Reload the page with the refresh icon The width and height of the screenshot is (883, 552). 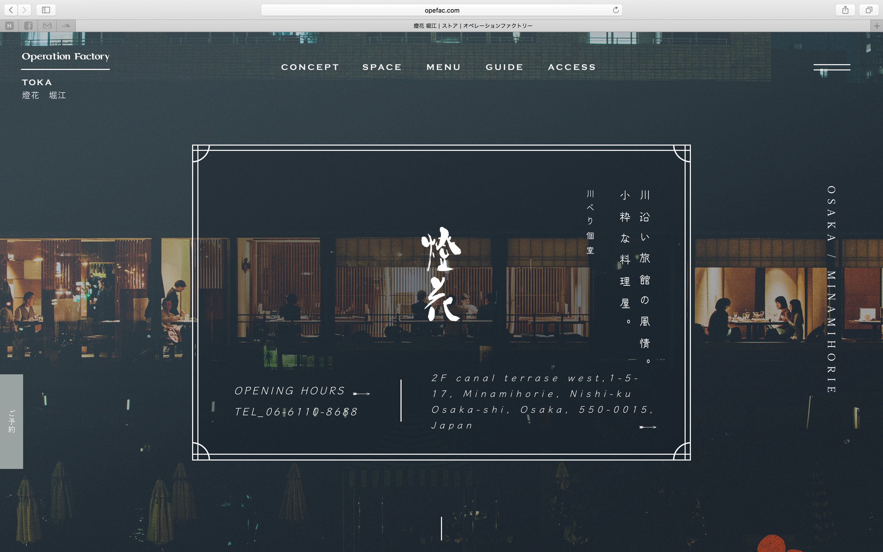pos(615,10)
